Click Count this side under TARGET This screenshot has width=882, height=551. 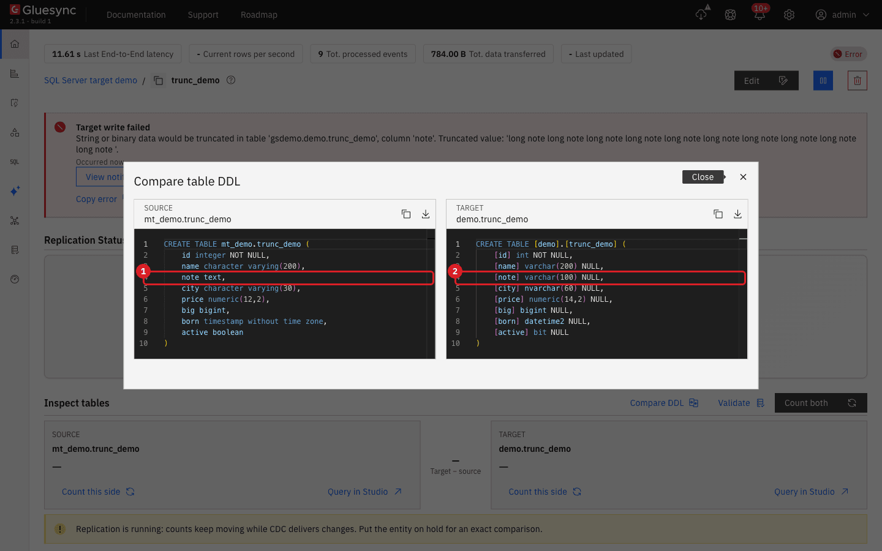tap(538, 492)
